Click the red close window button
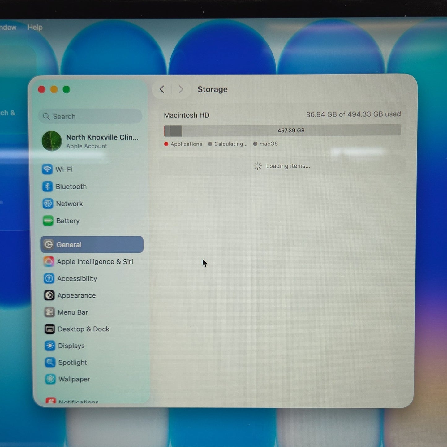 [42, 90]
